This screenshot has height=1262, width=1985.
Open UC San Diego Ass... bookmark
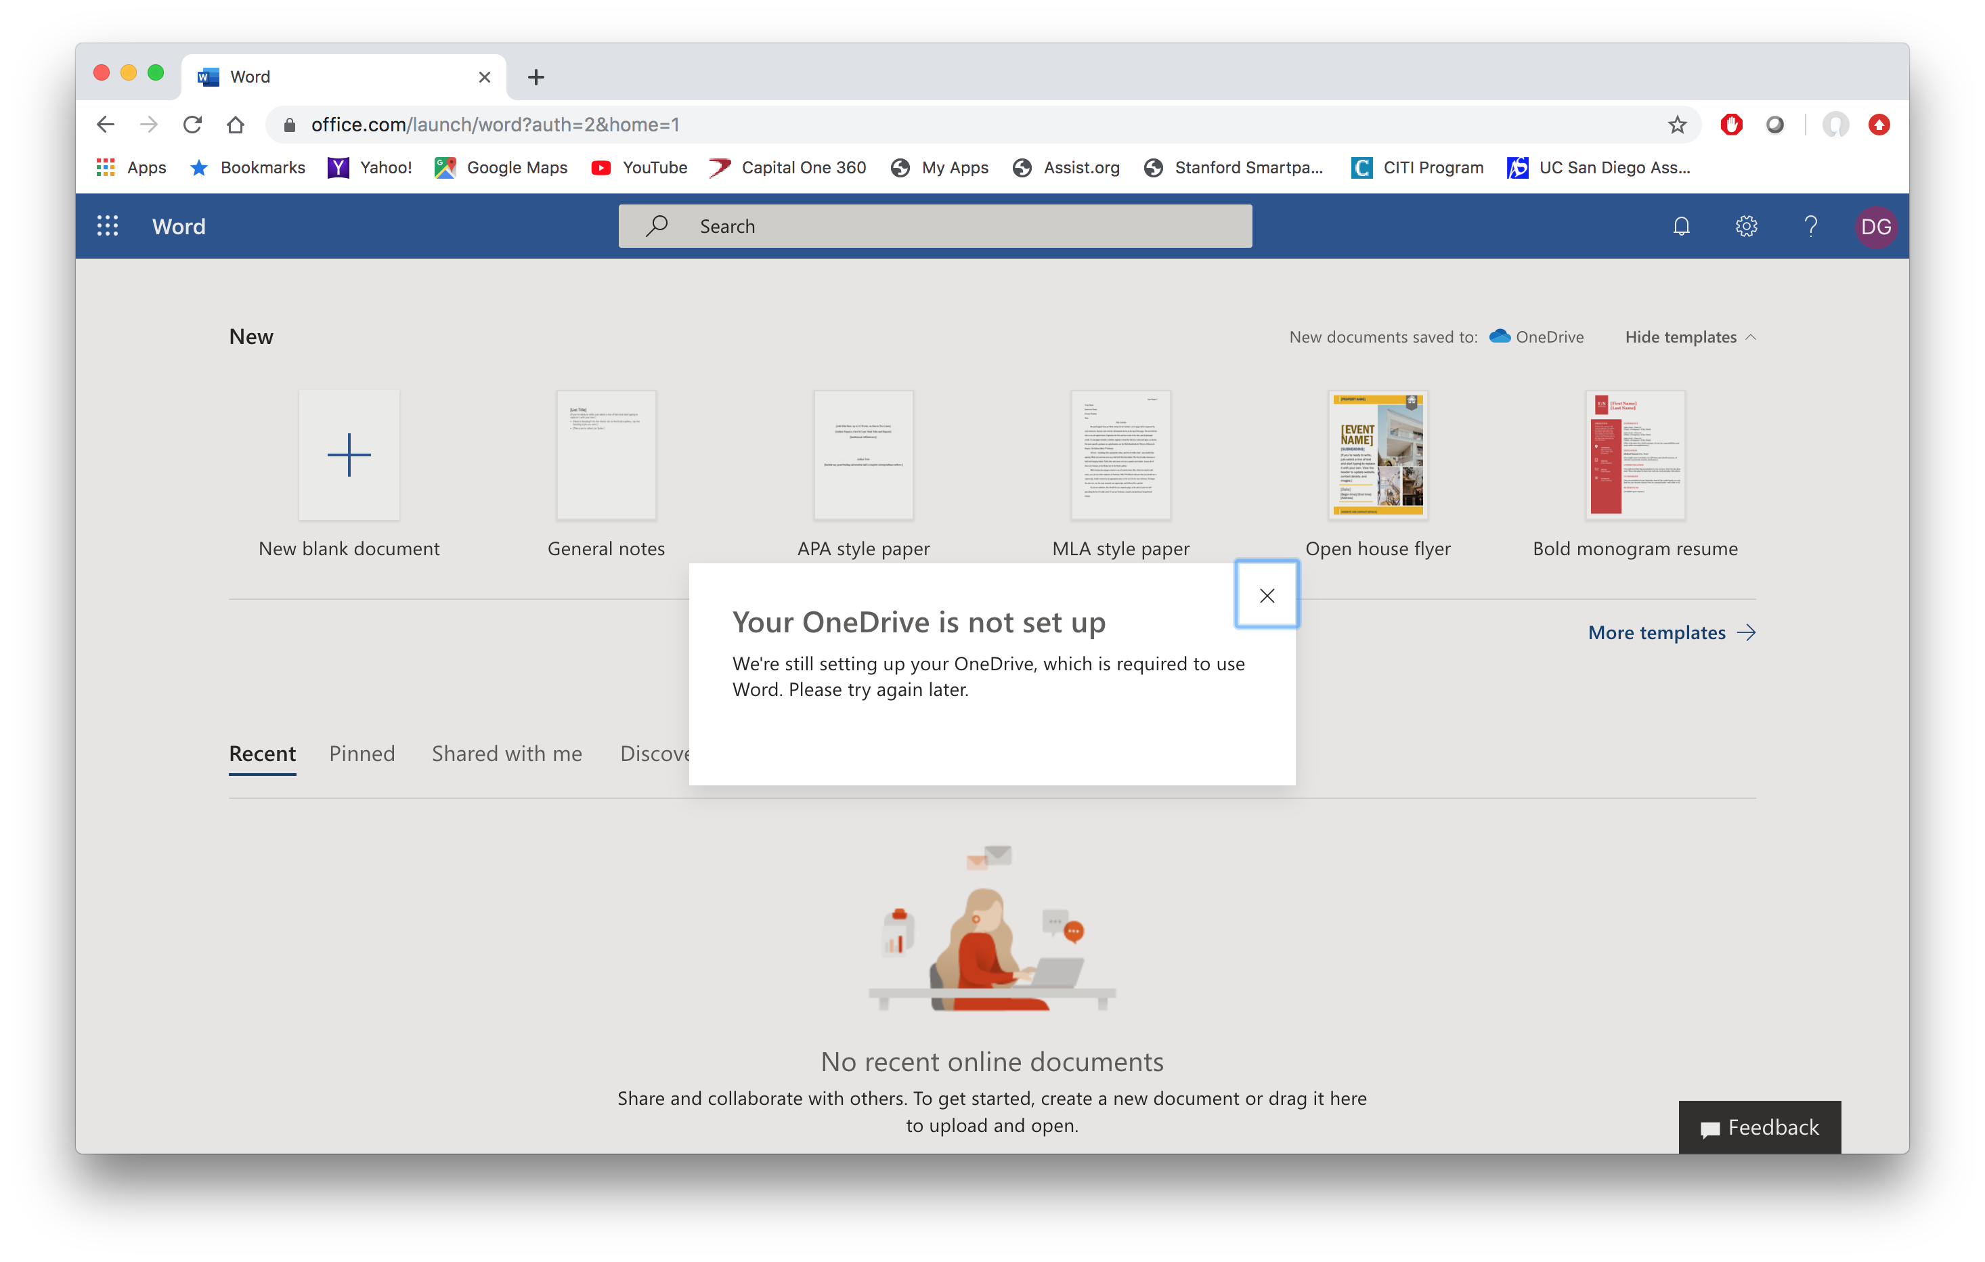(1598, 167)
